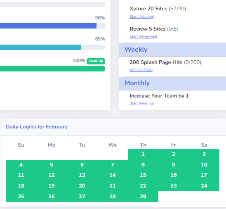Select day 25 in the calendar

coord(21,197)
